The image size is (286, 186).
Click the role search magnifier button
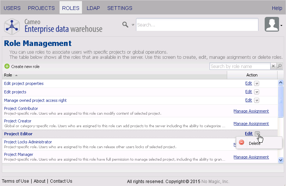coord(279,66)
